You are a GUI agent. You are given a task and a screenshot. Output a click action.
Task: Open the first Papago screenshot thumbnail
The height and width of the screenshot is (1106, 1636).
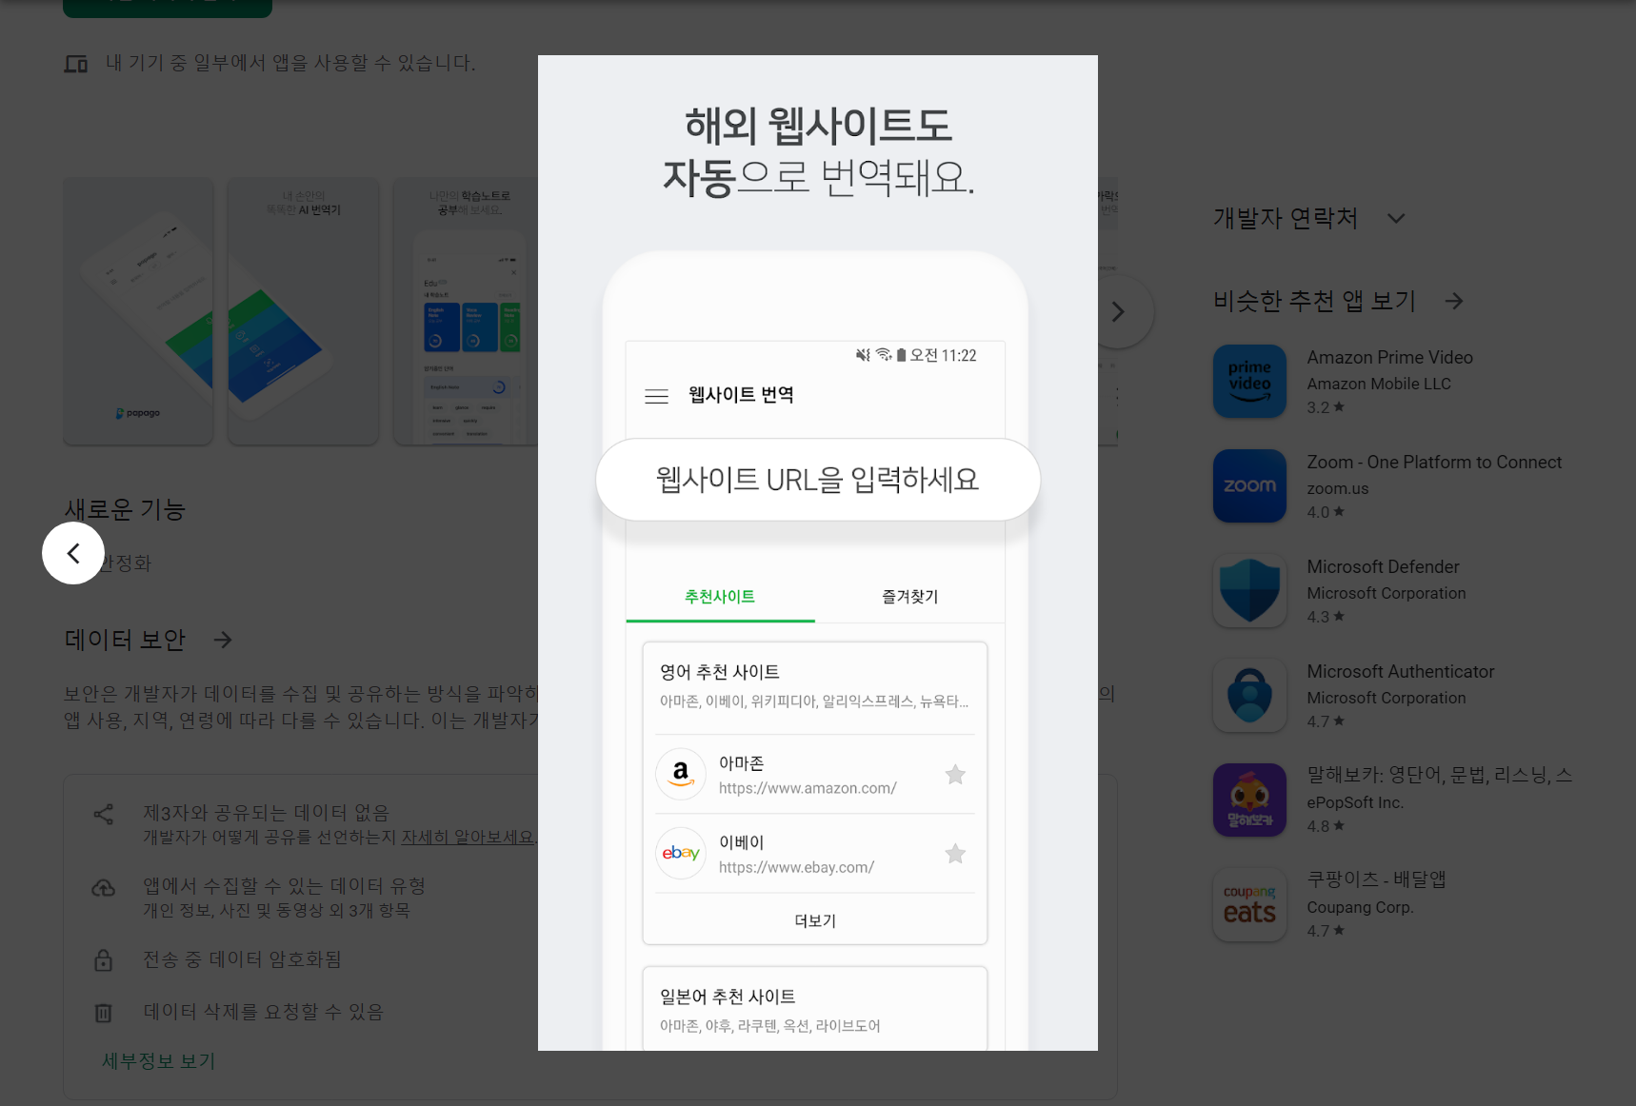click(x=138, y=311)
